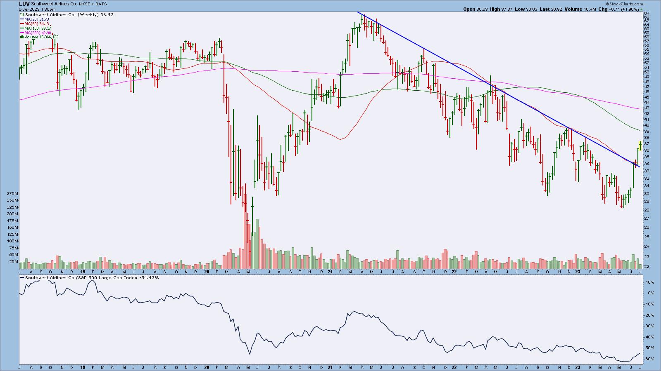
Task: Click the yellow highlighted latest weekly bar
Action: coord(640,146)
